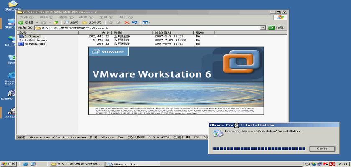Open the 查看(V) menu
The height and width of the screenshot is (167, 351).
tap(66, 17)
